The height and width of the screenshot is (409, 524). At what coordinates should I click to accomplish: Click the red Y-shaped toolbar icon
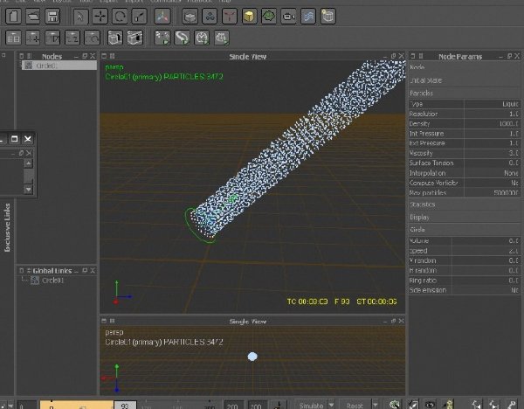(229, 16)
